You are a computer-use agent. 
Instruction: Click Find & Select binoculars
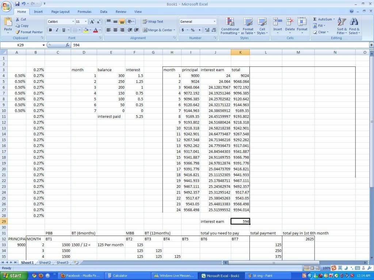[354, 26]
